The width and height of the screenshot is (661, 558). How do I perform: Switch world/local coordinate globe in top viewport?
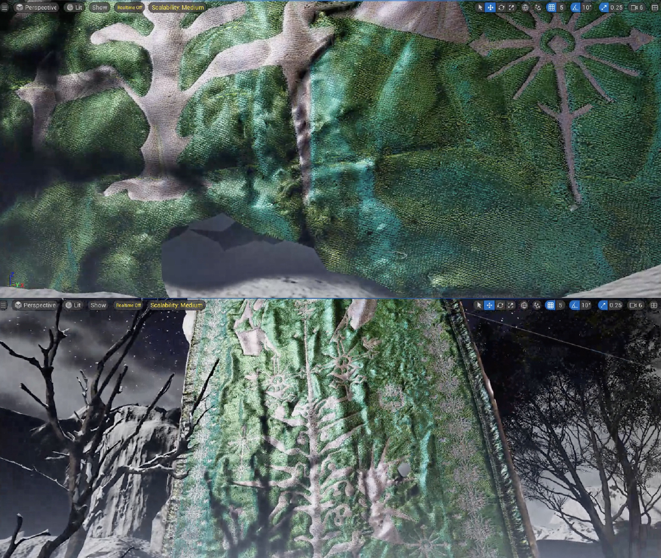(x=525, y=8)
